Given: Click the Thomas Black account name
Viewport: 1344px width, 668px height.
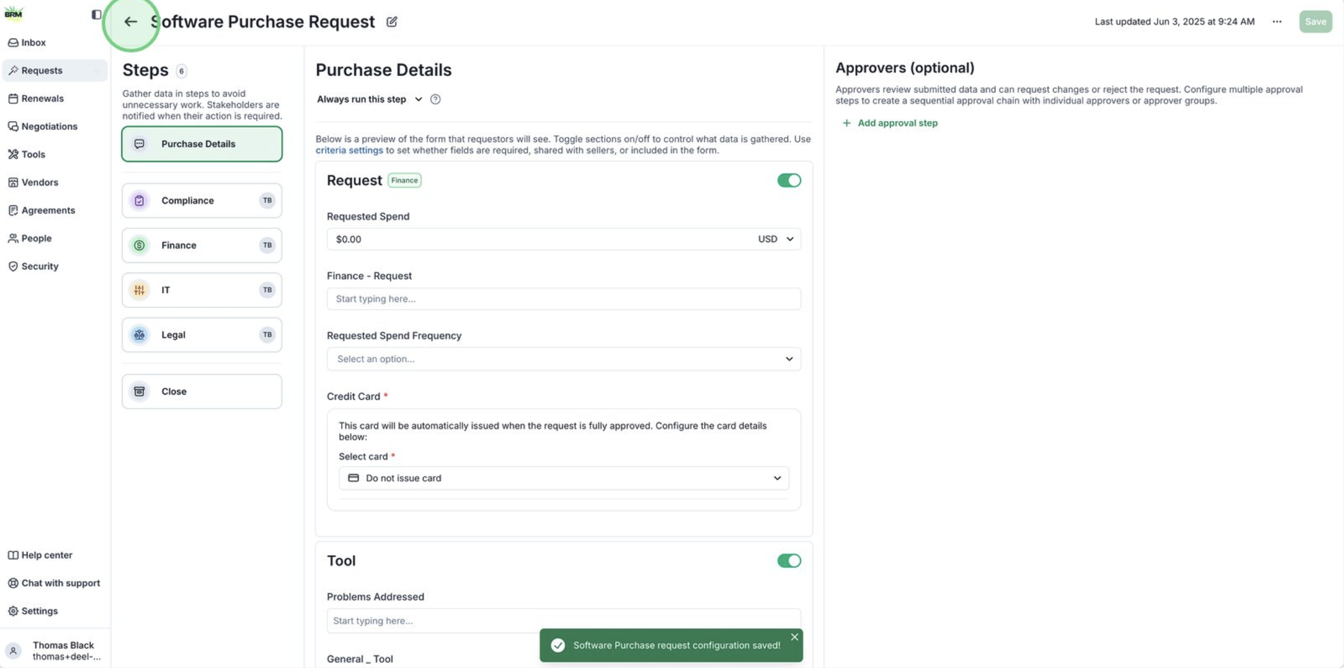Looking at the screenshot, I should [x=63, y=645].
